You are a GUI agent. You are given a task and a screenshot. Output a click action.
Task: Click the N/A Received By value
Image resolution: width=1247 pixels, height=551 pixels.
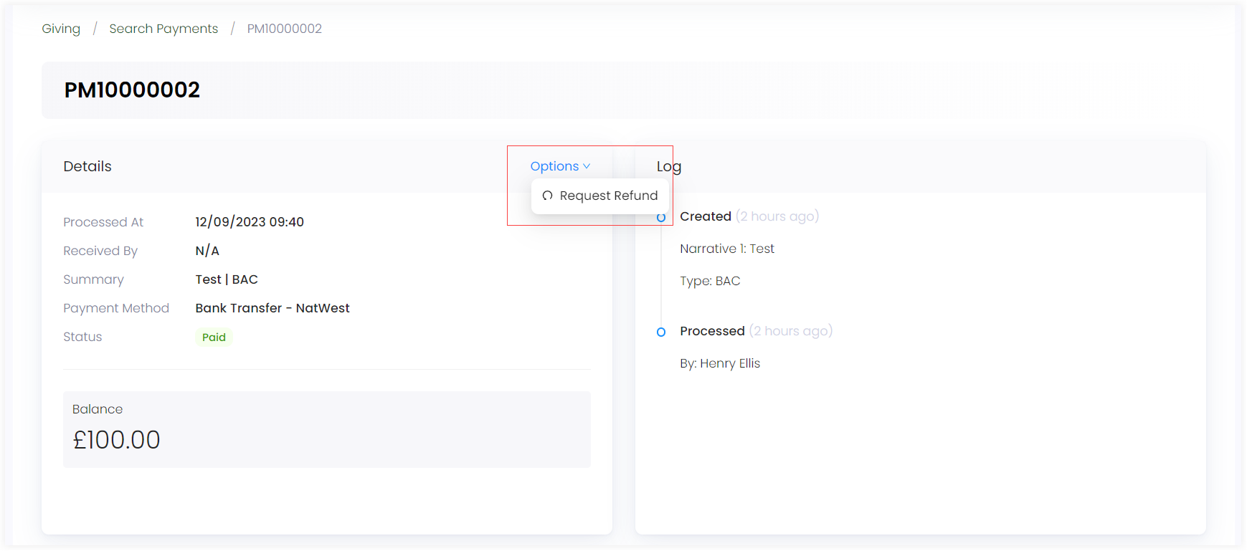tap(207, 251)
